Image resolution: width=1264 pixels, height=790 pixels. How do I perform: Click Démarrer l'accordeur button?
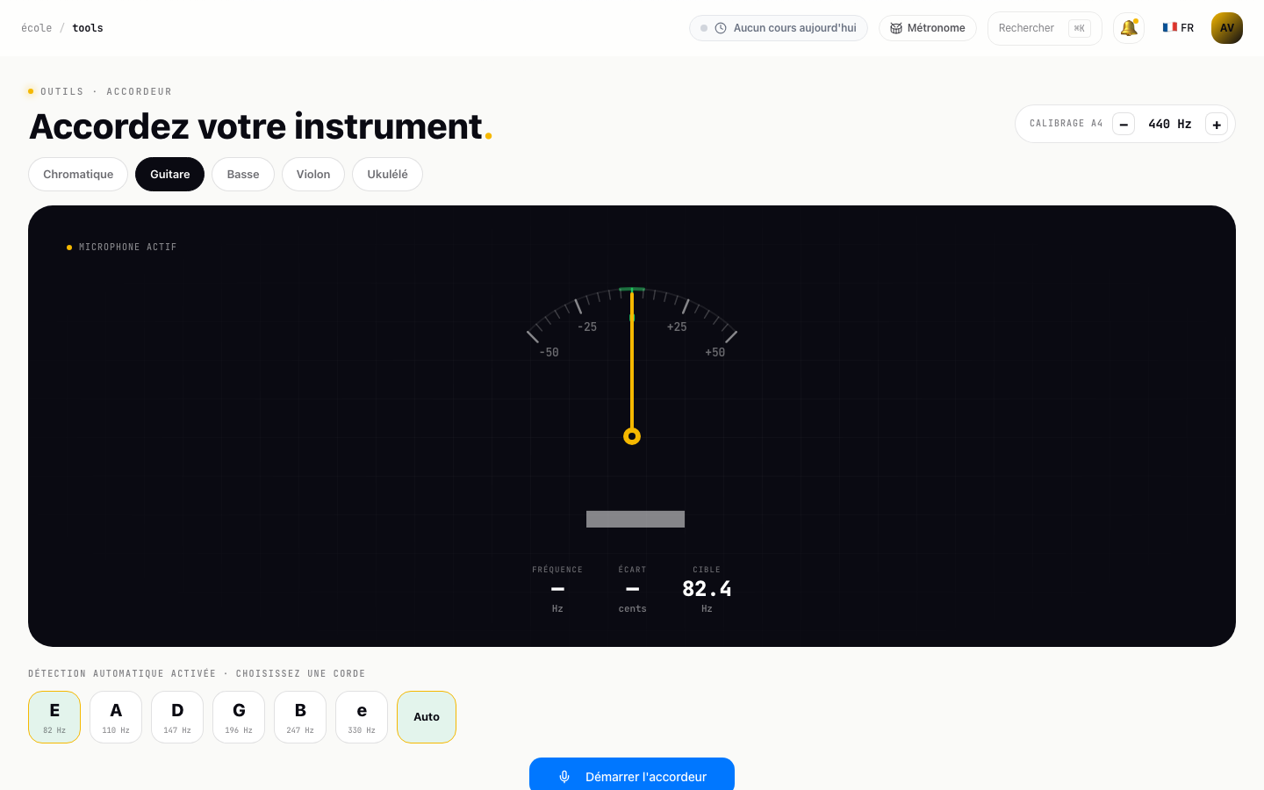tap(632, 774)
